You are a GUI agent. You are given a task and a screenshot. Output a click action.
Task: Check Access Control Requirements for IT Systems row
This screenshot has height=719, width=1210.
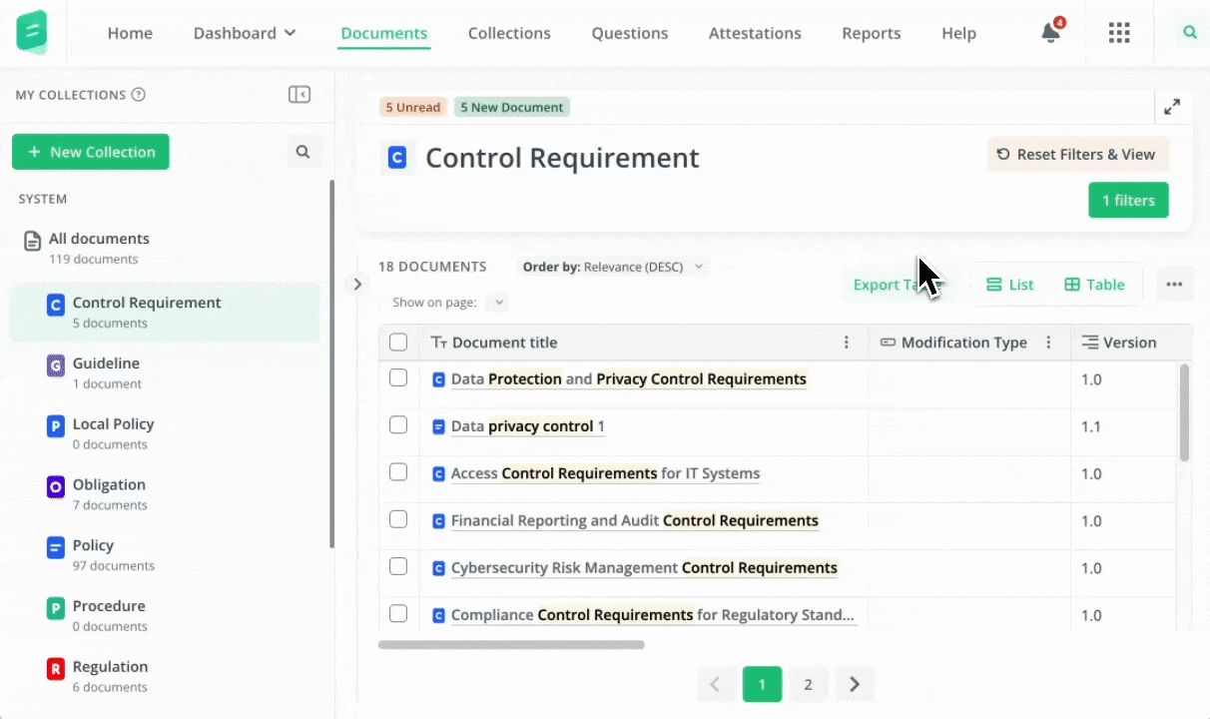(x=398, y=471)
